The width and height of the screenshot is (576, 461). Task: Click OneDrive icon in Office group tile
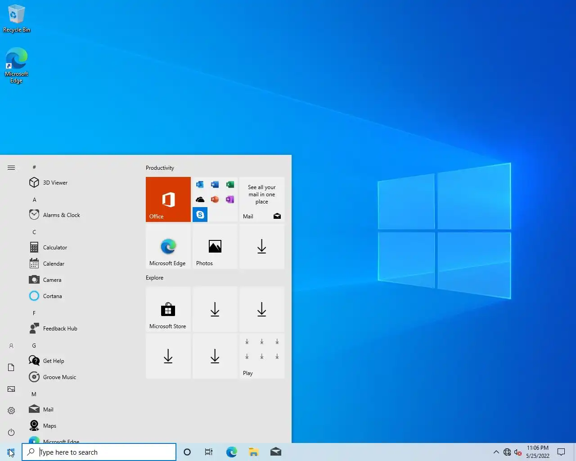[x=200, y=199]
